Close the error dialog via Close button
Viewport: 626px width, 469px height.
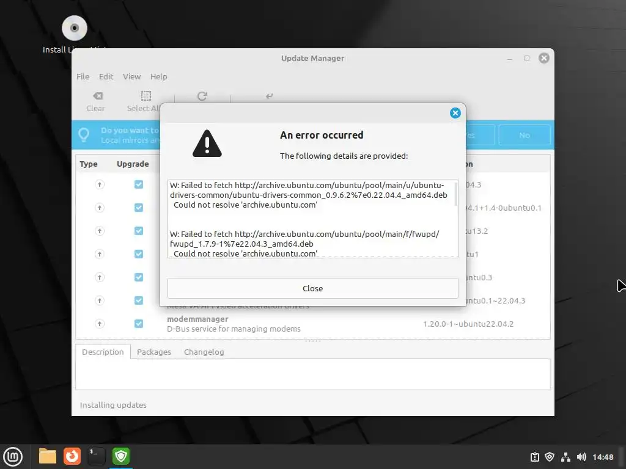coord(312,288)
